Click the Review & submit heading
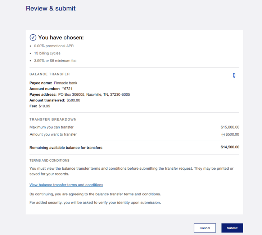This screenshot has width=262, height=235. (51, 8)
